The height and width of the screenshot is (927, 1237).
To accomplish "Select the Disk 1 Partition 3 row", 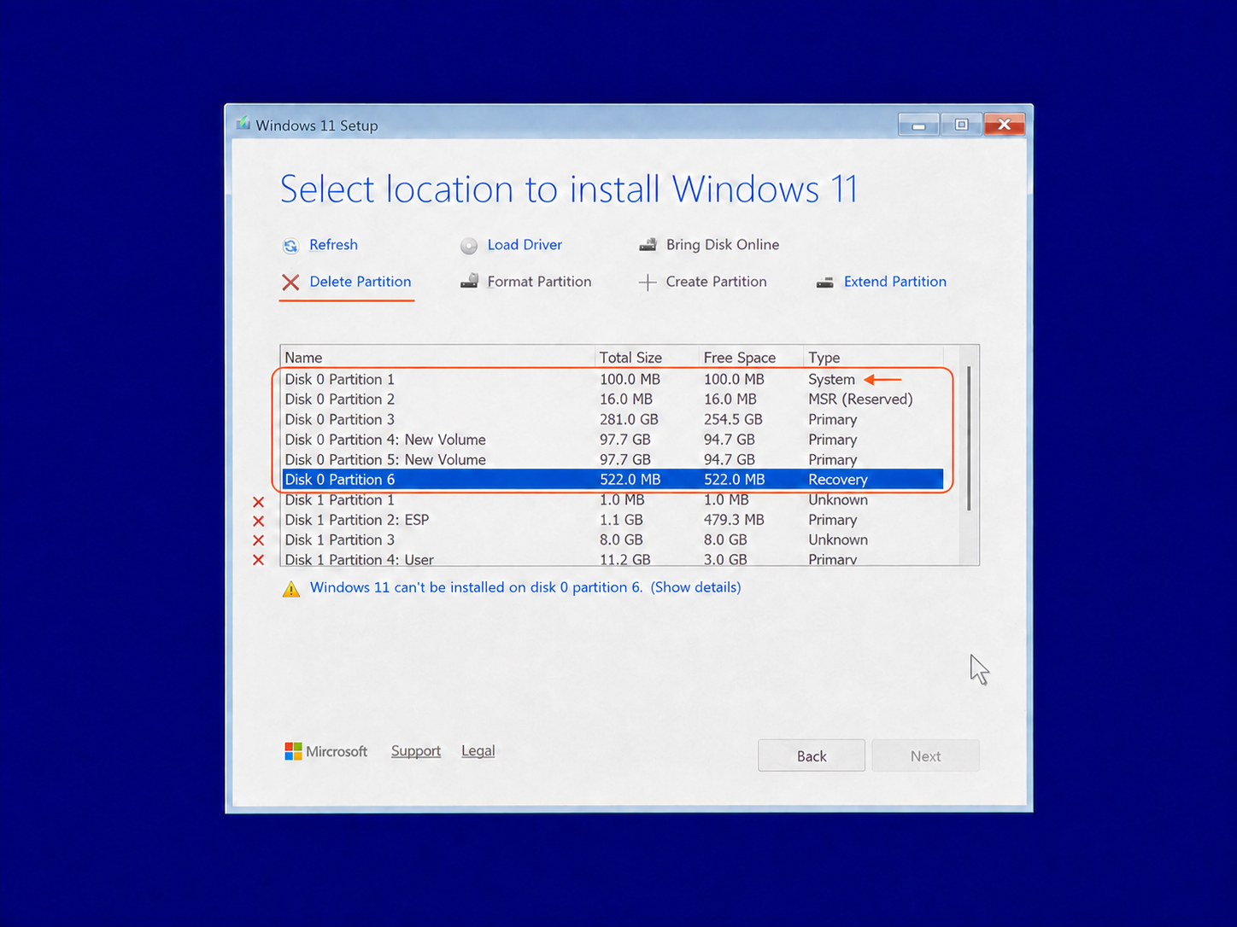I will (x=612, y=540).
